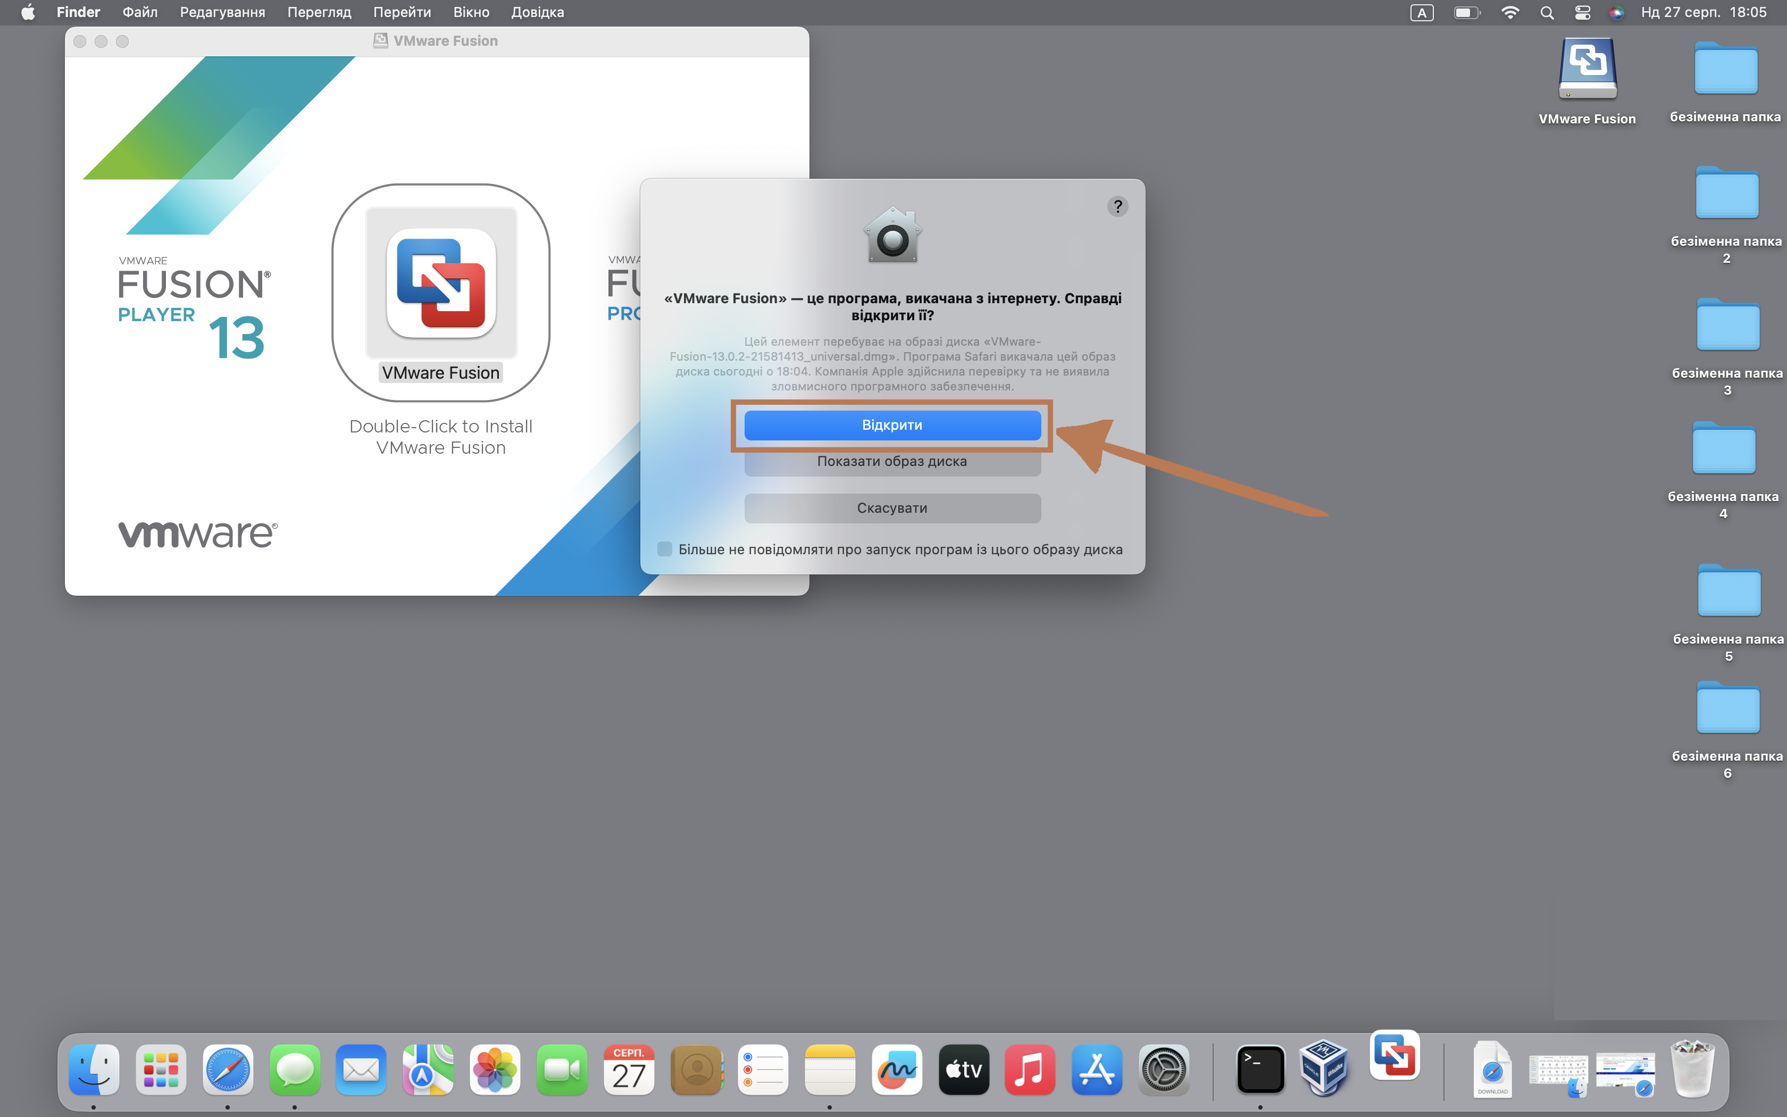Open Launchpad from the Dock
This screenshot has width=1787, height=1117.
pos(161,1069)
